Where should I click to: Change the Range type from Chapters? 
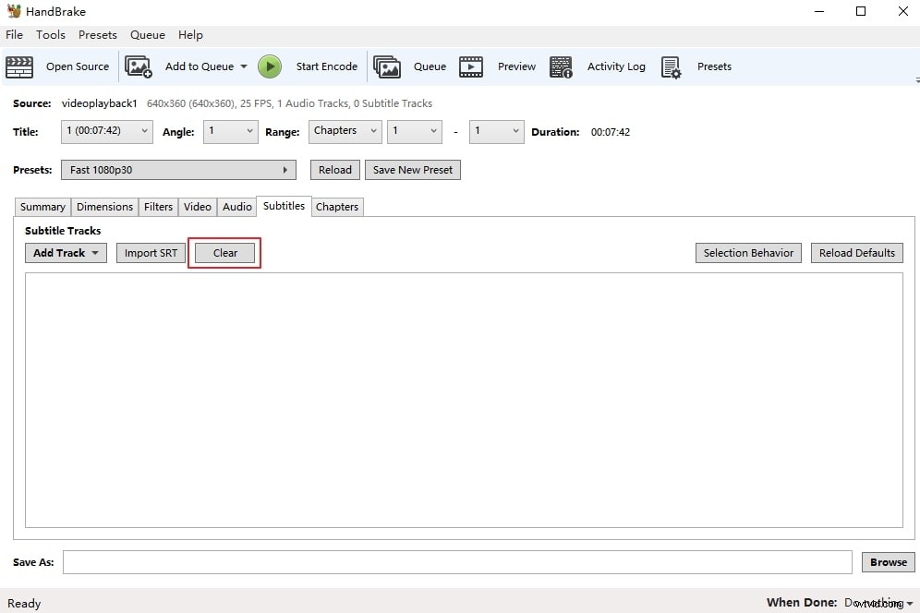344,131
